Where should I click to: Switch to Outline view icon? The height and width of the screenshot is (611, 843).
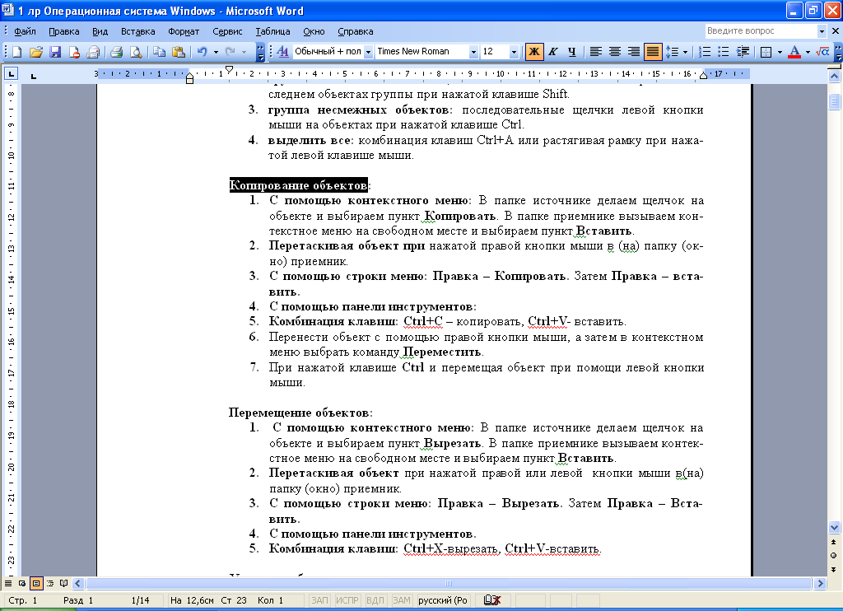(50, 583)
